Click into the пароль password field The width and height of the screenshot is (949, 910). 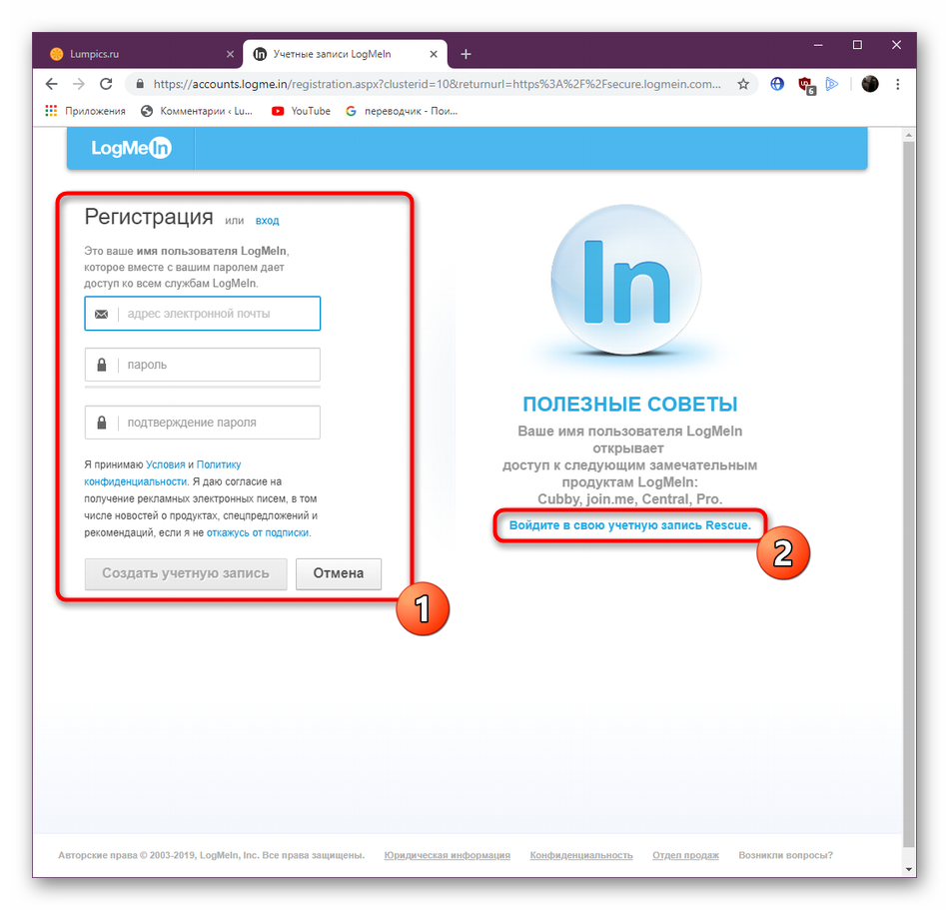tap(202, 365)
